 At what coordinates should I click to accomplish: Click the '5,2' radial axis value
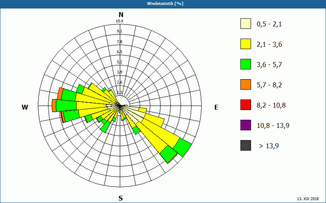coord(119,62)
